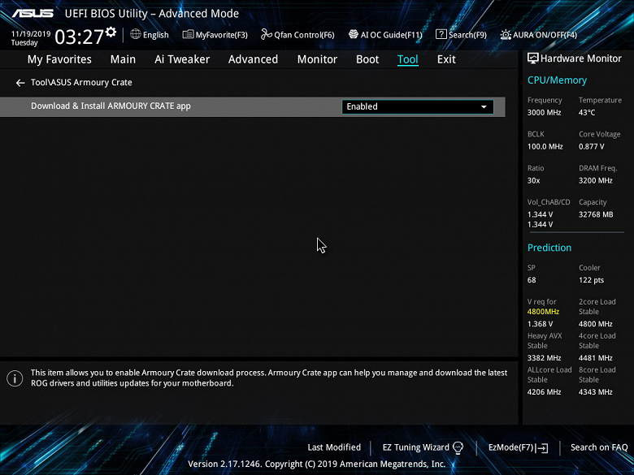Viewport: 634px width, 475px height.
Task: Open Search(F9)
Action: pyautogui.click(x=468, y=35)
